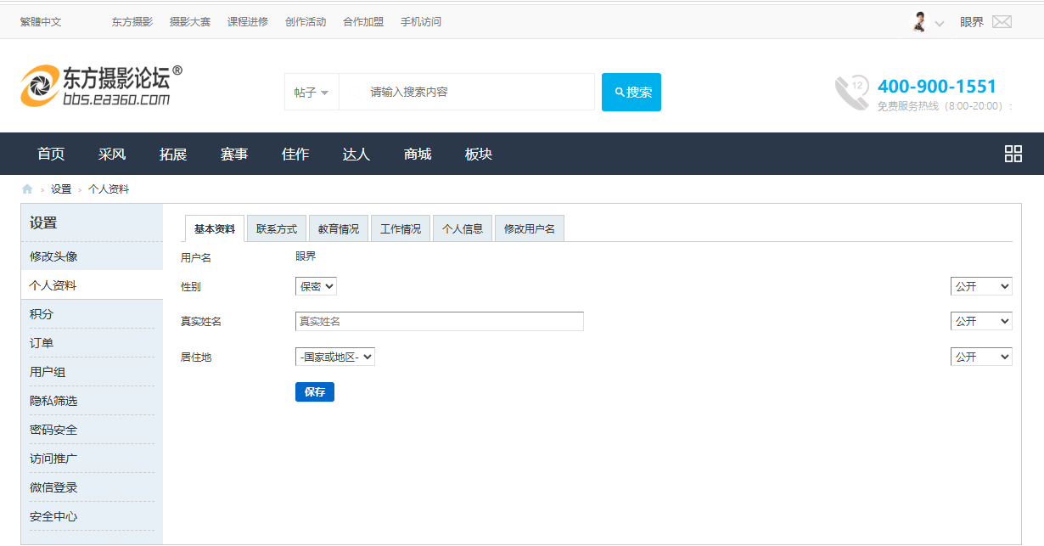The image size is (1044, 546).
Task: Open 积分 in settings sidebar
Action: click(x=92, y=314)
